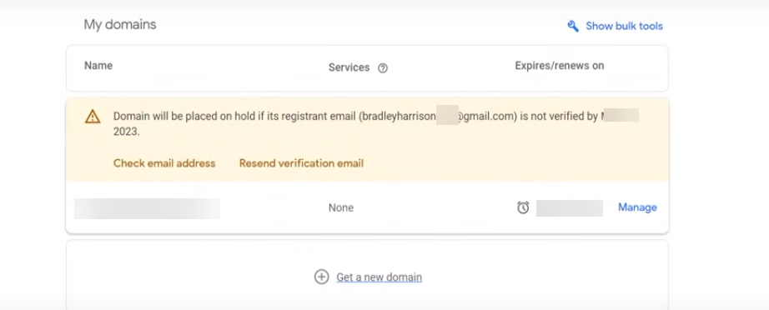This screenshot has height=310, width=769.
Task: Select the blurred domain name in the row
Action: [147, 208]
